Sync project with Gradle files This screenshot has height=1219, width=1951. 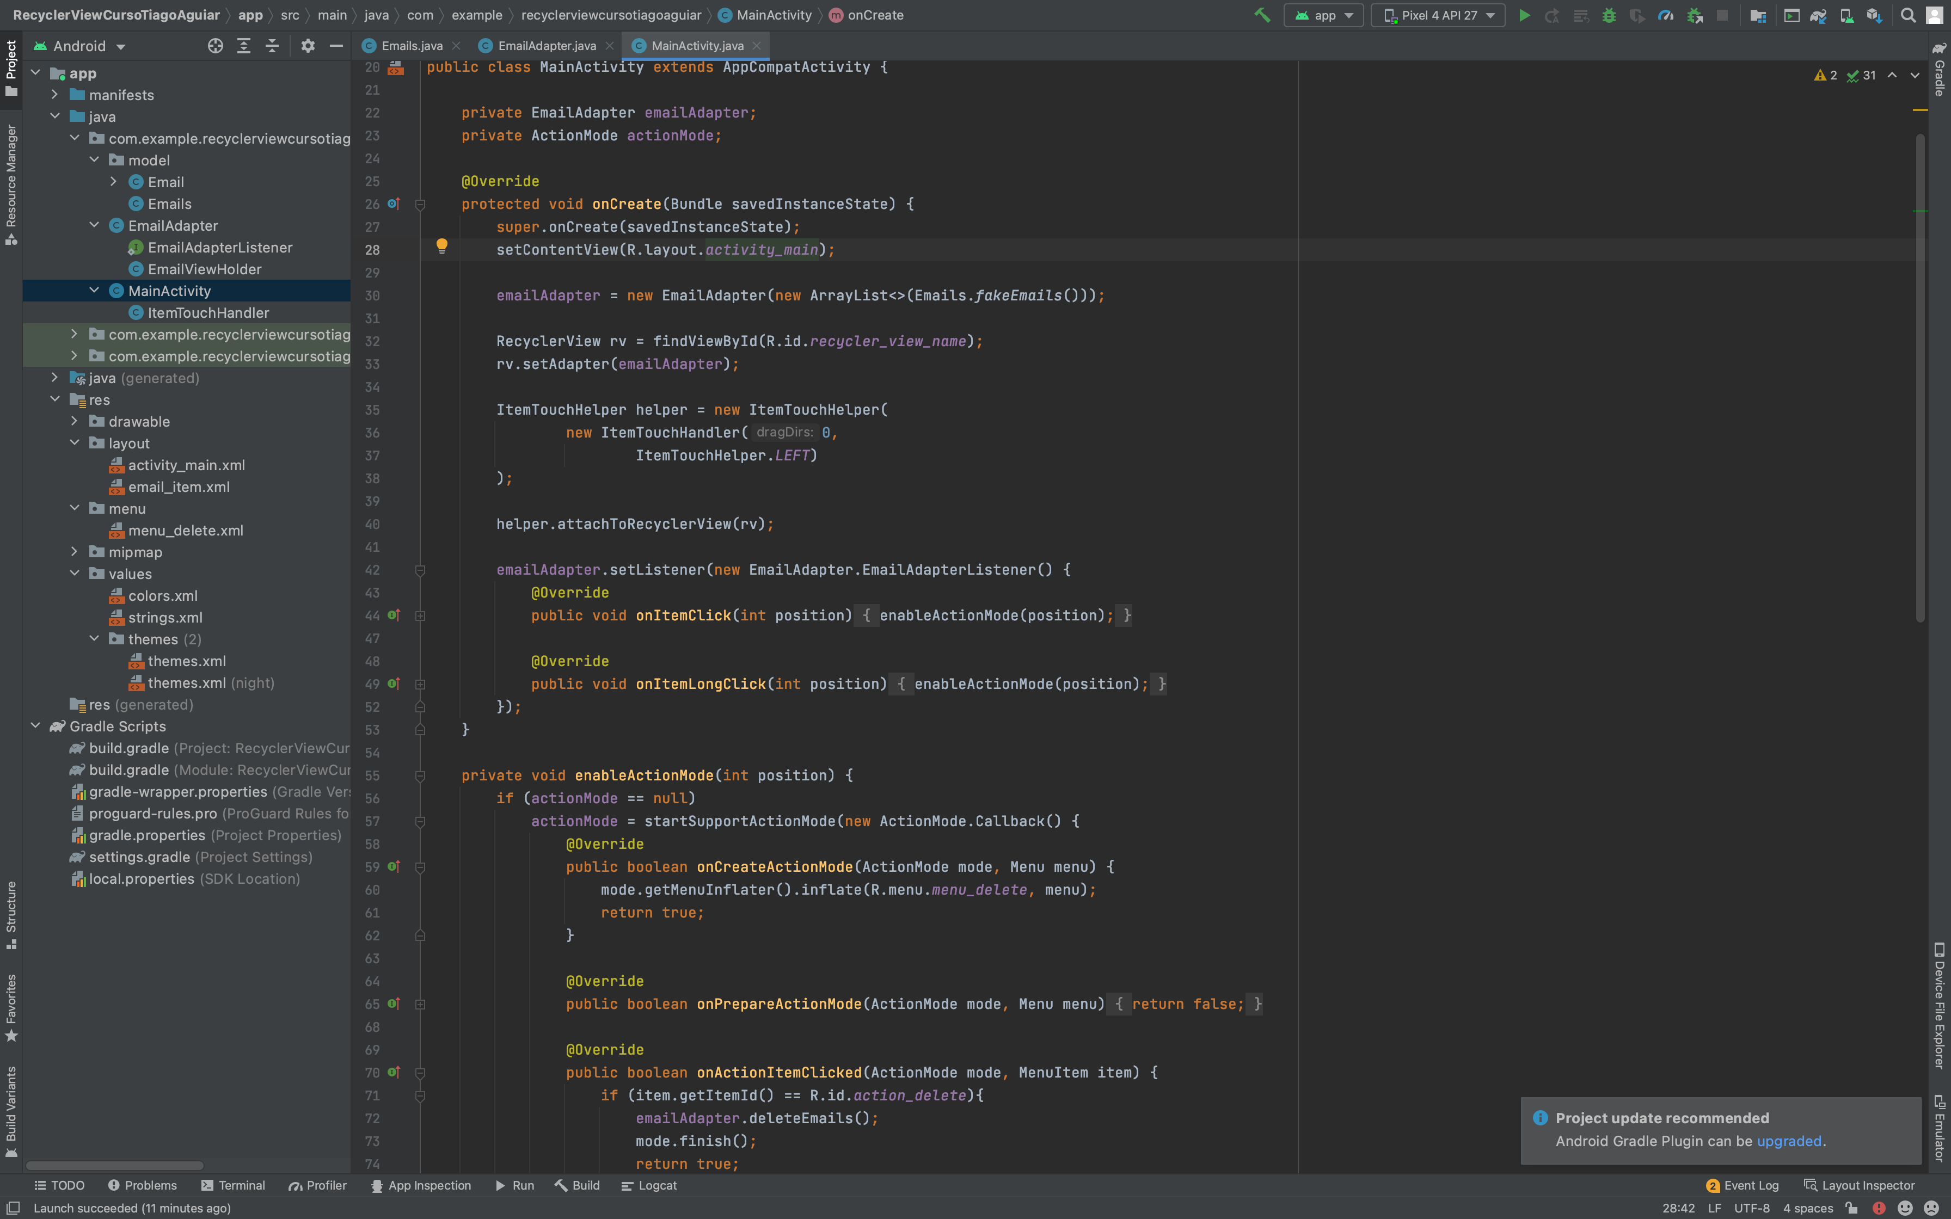coord(1820,15)
